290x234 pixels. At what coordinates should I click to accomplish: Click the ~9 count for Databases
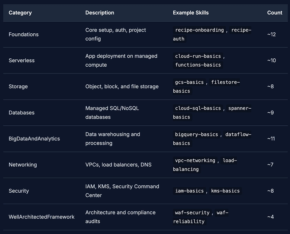[x=270, y=113]
